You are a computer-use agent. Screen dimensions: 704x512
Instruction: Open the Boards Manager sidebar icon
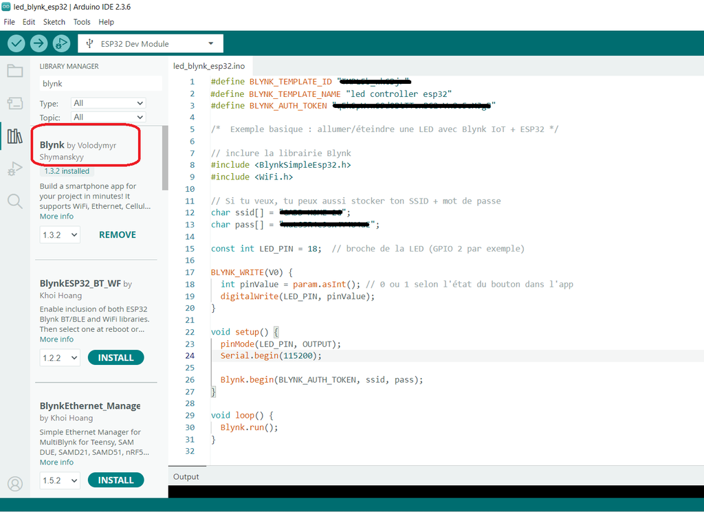pos(14,102)
